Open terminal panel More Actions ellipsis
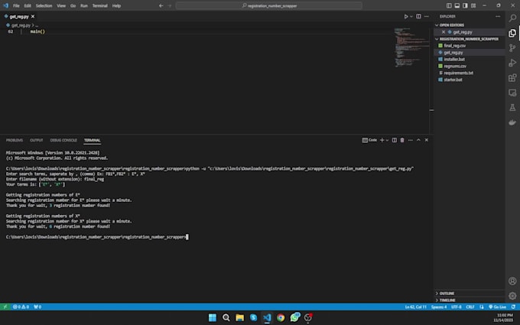This screenshot has height=325, width=520. click(x=410, y=140)
